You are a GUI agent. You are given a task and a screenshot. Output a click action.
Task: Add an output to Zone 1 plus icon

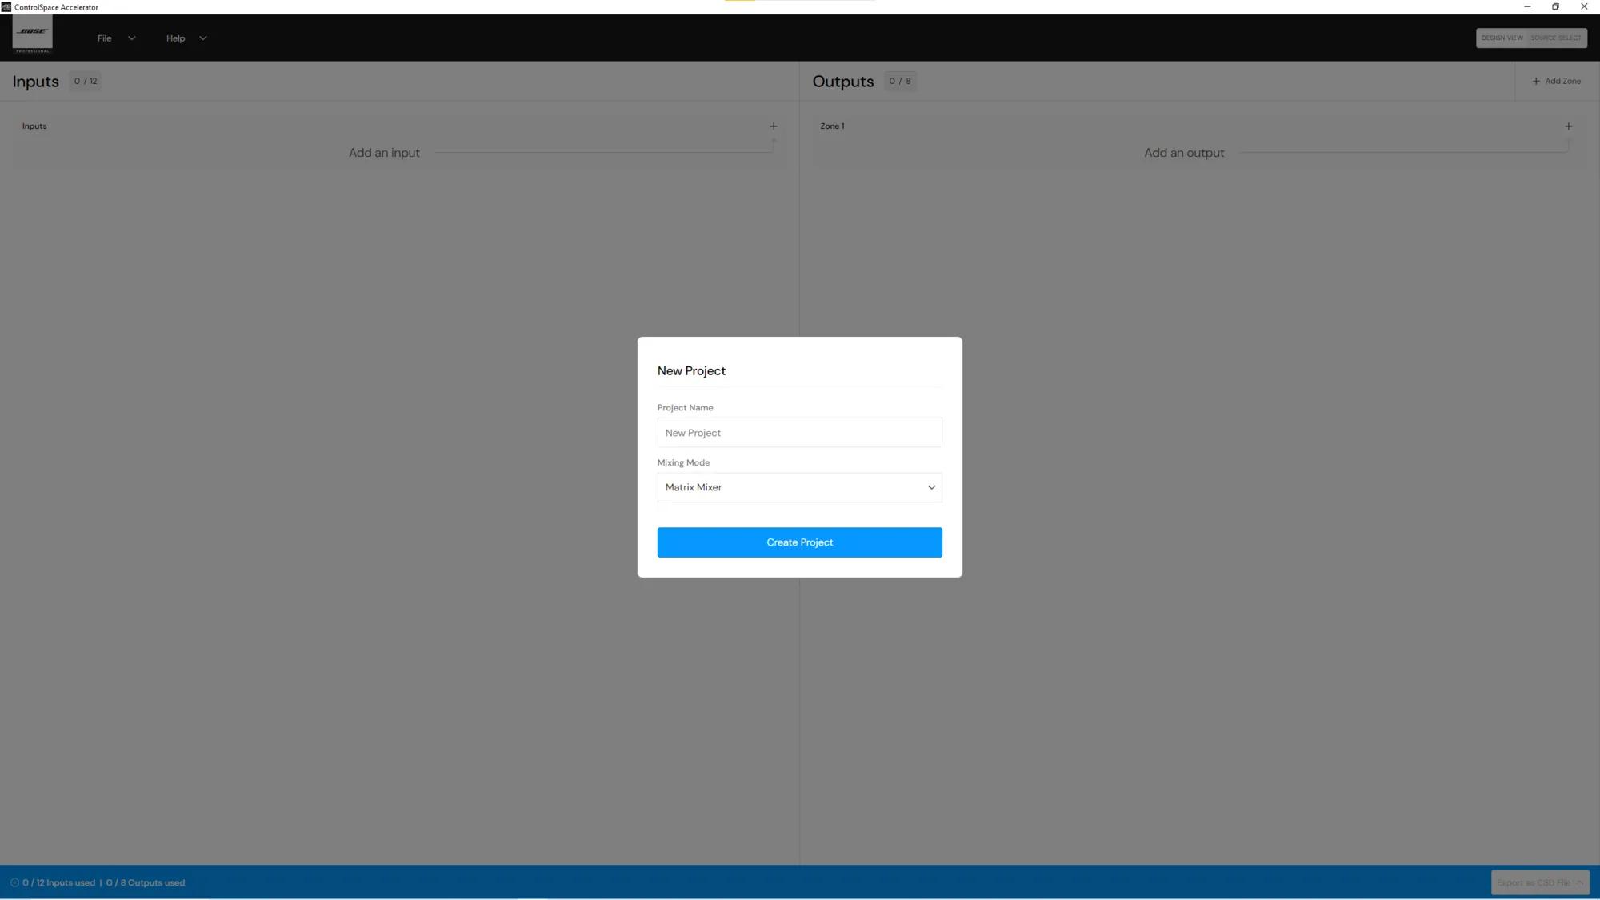point(1568,126)
